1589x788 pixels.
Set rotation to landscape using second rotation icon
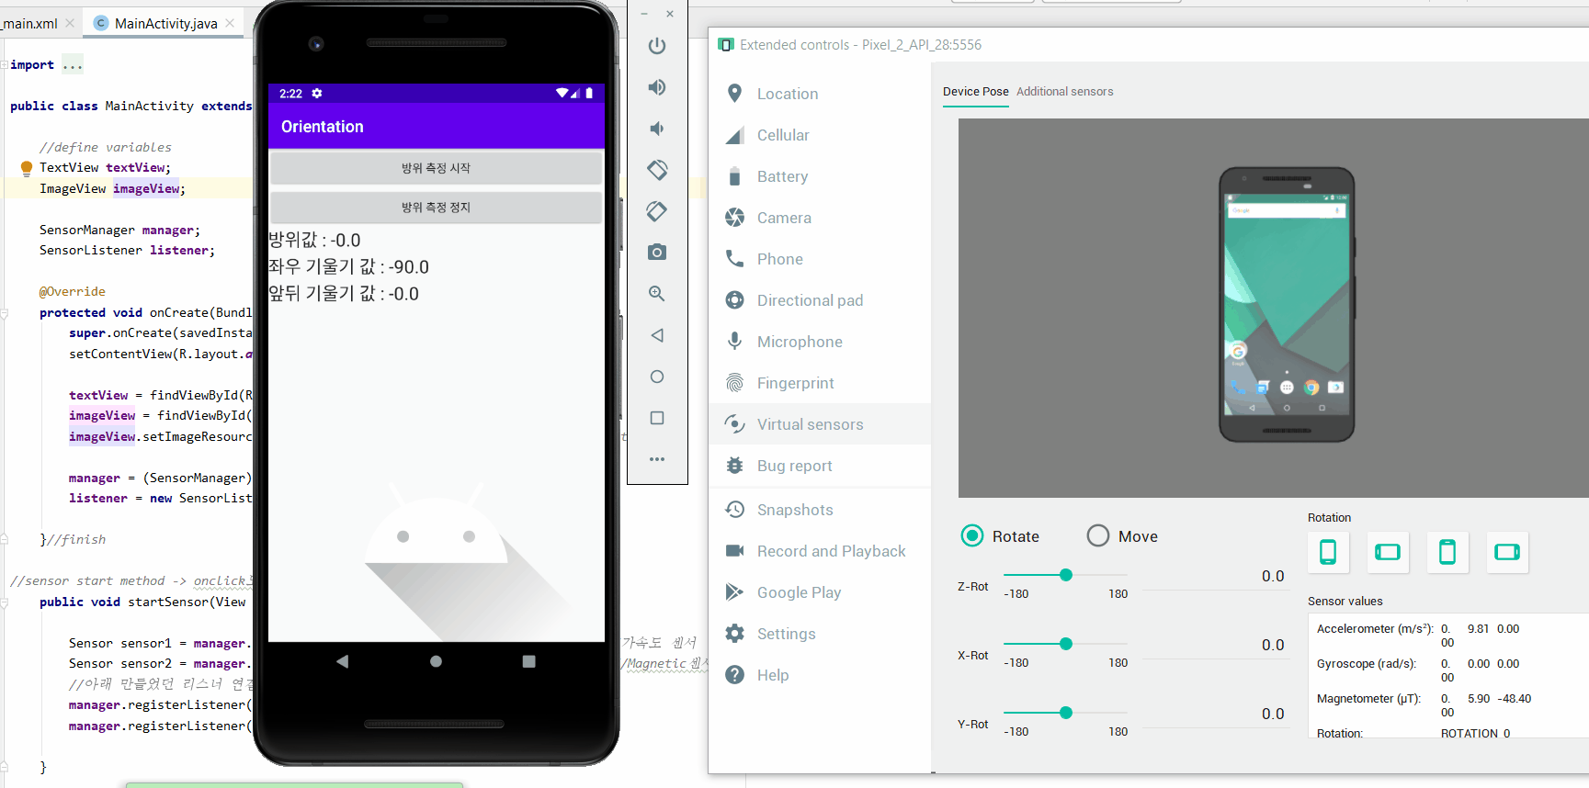pos(1388,552)
